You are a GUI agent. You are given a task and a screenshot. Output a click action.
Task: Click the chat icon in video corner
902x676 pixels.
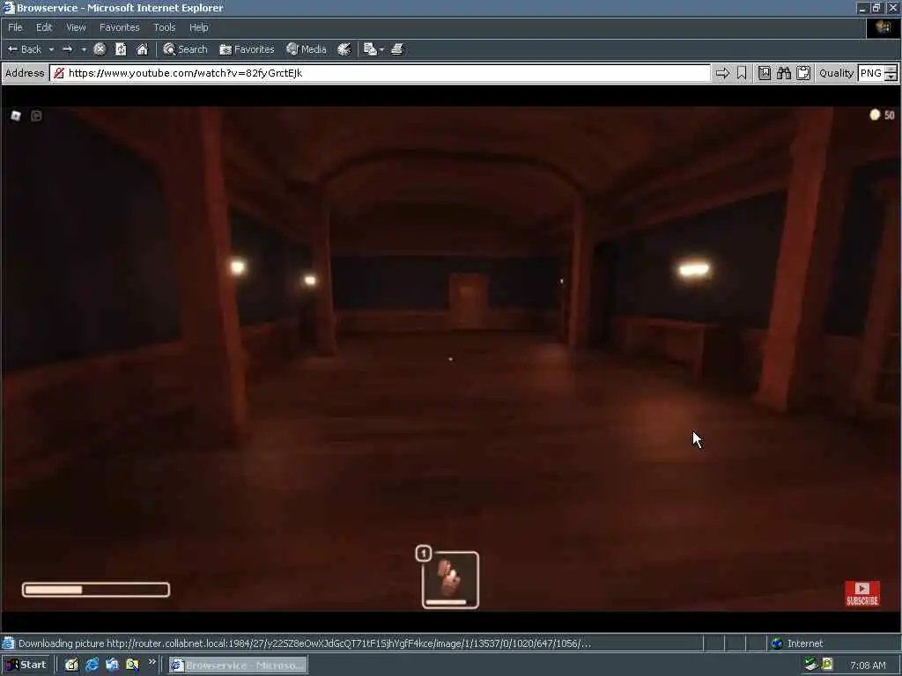click(x=36, y=115)
